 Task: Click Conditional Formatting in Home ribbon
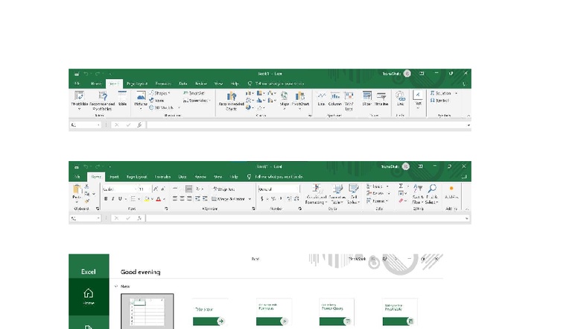click(x=316, y=194)
